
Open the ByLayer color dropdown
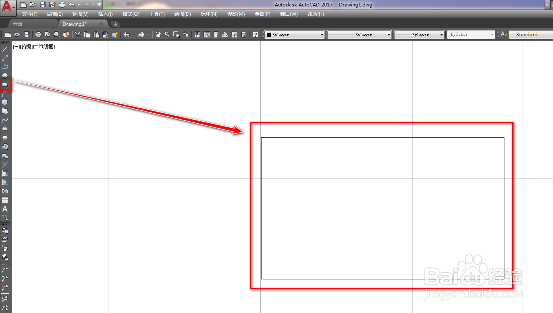295,35
